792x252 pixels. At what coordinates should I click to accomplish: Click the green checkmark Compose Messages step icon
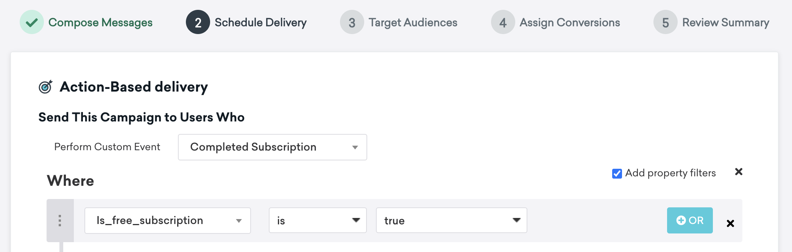32,22
